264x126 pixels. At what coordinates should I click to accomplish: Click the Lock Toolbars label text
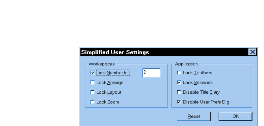pos(197,73)
